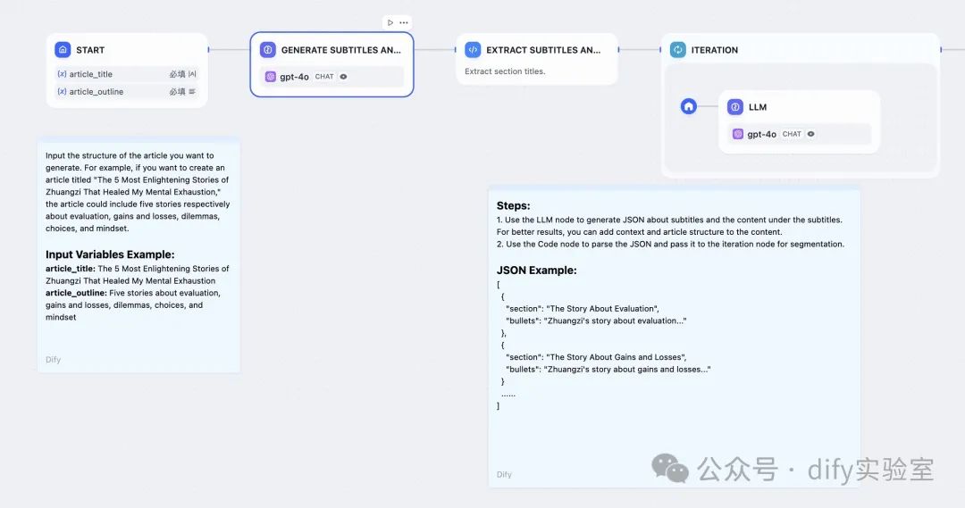Click the Start node home icon
965x508 pixels.
point(63,50)
